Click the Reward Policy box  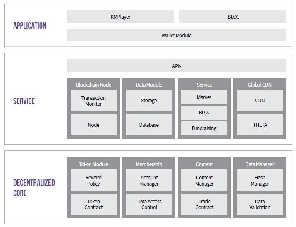[x=93, y=180]
